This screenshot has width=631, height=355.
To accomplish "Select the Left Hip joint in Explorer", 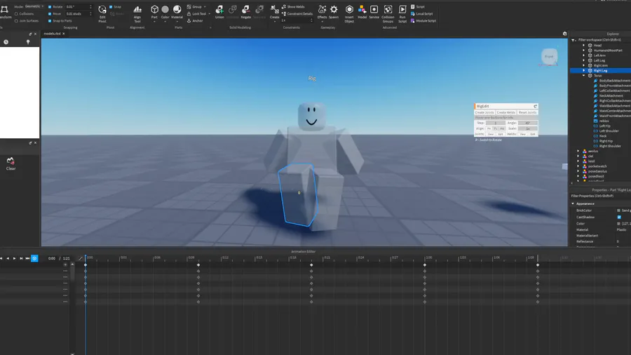I will (604, 126).
